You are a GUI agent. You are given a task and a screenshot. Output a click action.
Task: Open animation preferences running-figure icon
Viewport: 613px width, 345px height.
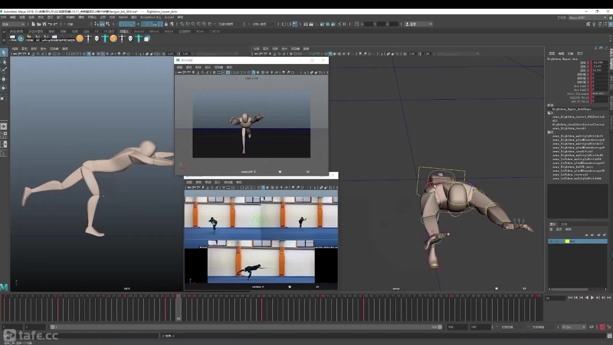click(609, 327)
